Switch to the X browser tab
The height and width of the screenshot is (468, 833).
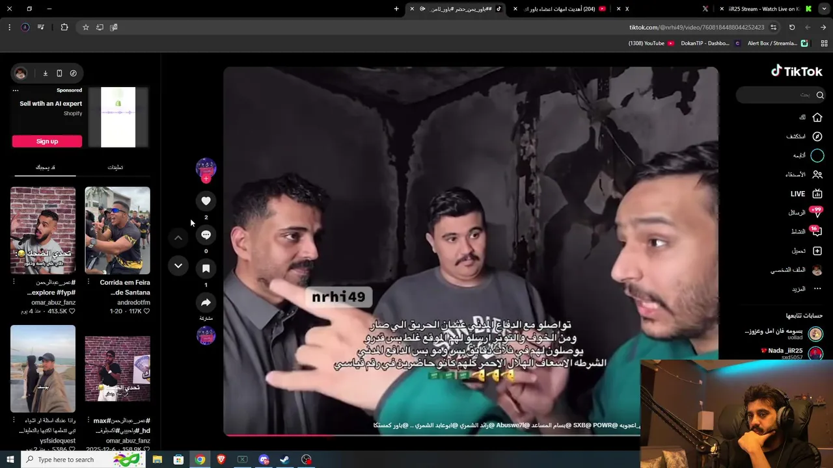[x=664, y=9]
